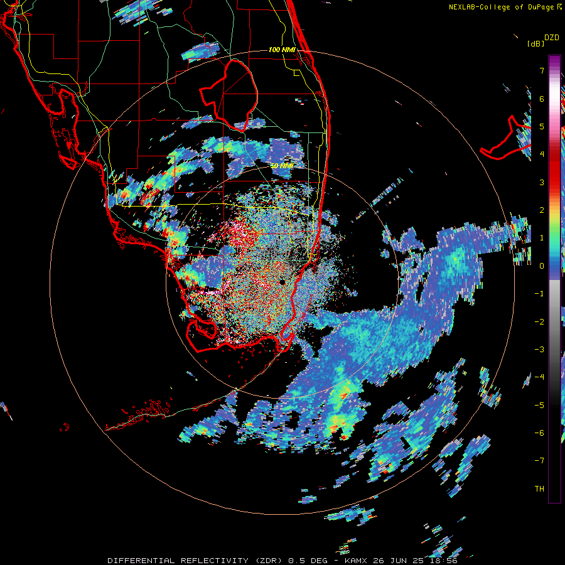This screenshot has height=565, width=565.
Task: Click the 2 value on color scale
Action: click(x=542, y=210)
